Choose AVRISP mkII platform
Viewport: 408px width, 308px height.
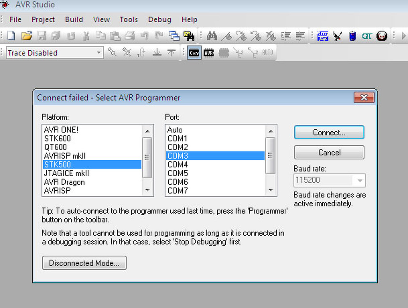coord(92,156)
